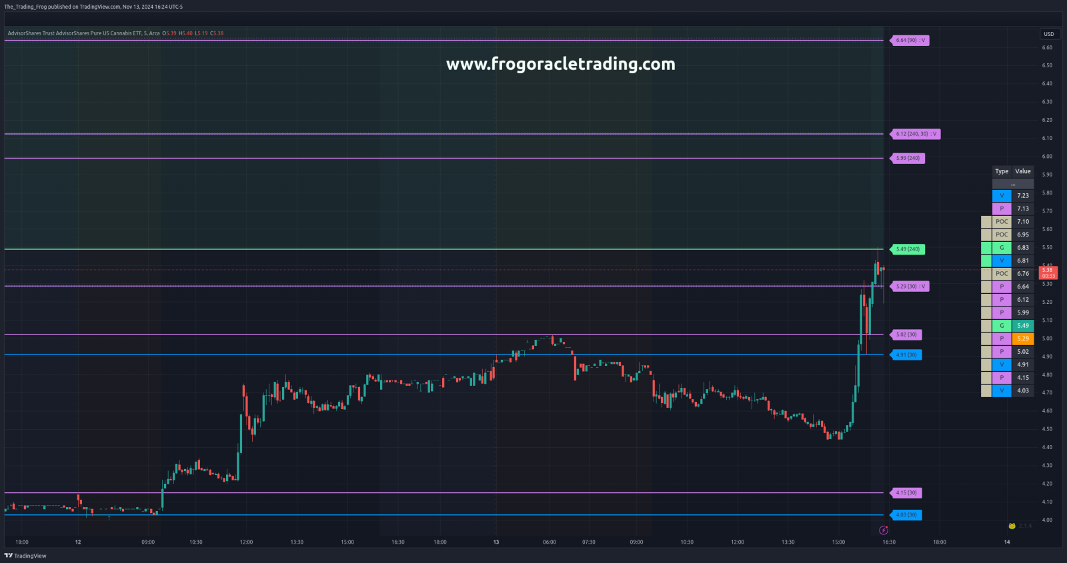Click the ellipsis row in levels table
This screenshot has width=1067, height=563.
tap(1013, 184)
